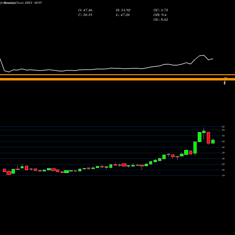The height and width of the screenshot is (235, 235).
Task: Select the tallest green candlestick spanning 39 to 49
Action: [195, 148]
